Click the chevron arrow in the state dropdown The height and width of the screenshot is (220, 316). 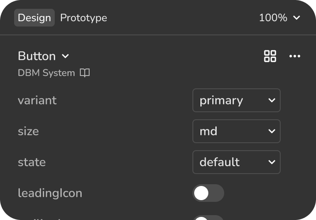pos(271,162)
